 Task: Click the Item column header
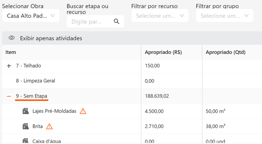tap(11, 52)
